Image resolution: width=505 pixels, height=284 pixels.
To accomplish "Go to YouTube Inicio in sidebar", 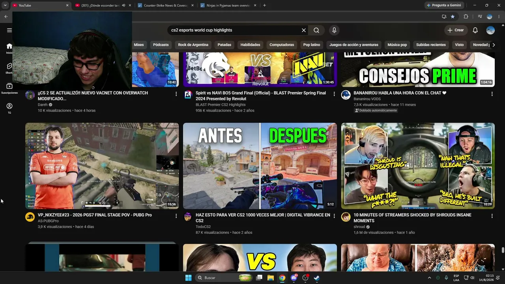I will tap(9, 48).
